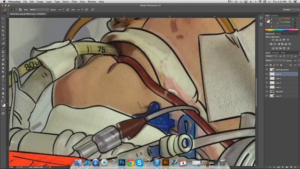Open the History panel icon

pos(261,18)
